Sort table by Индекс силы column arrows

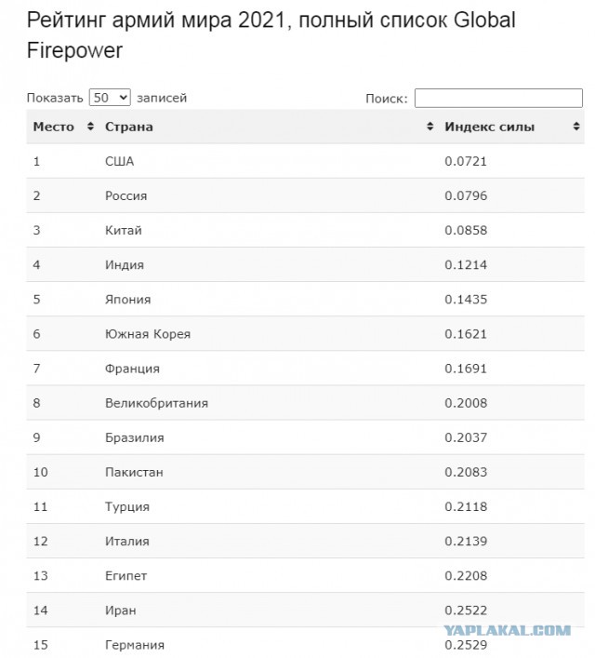point(576,127)
